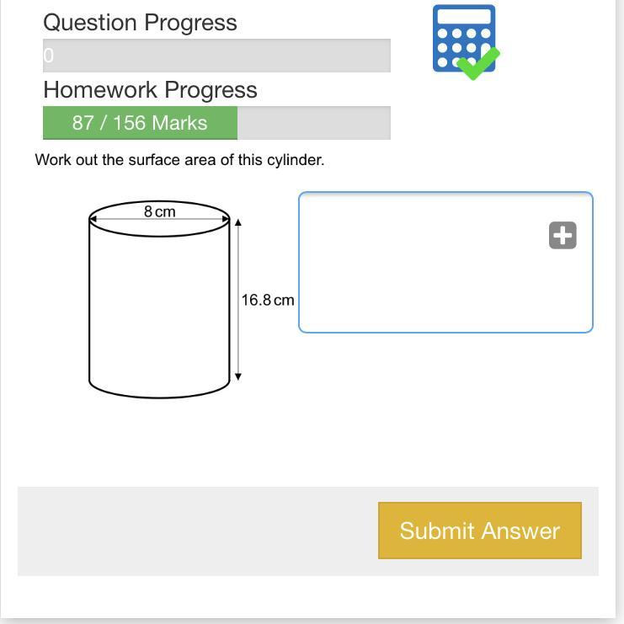Viewport: 624px width, 624px height.
Task: Click the green Homework Progress bar fill
Action: (140, 123)
